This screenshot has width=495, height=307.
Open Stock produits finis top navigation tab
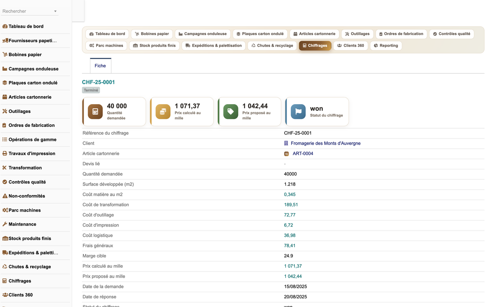coord(155,45)
